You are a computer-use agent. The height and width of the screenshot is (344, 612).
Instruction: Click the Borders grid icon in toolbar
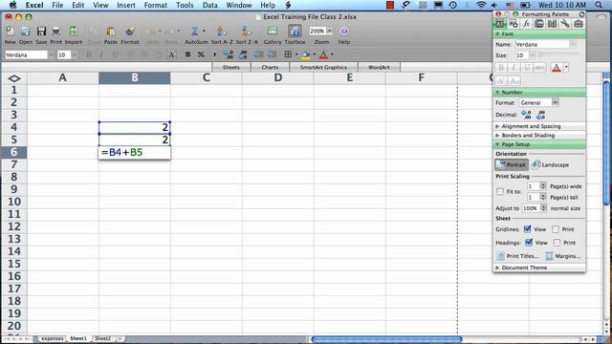pyautogui.click(x=288, y=54)
